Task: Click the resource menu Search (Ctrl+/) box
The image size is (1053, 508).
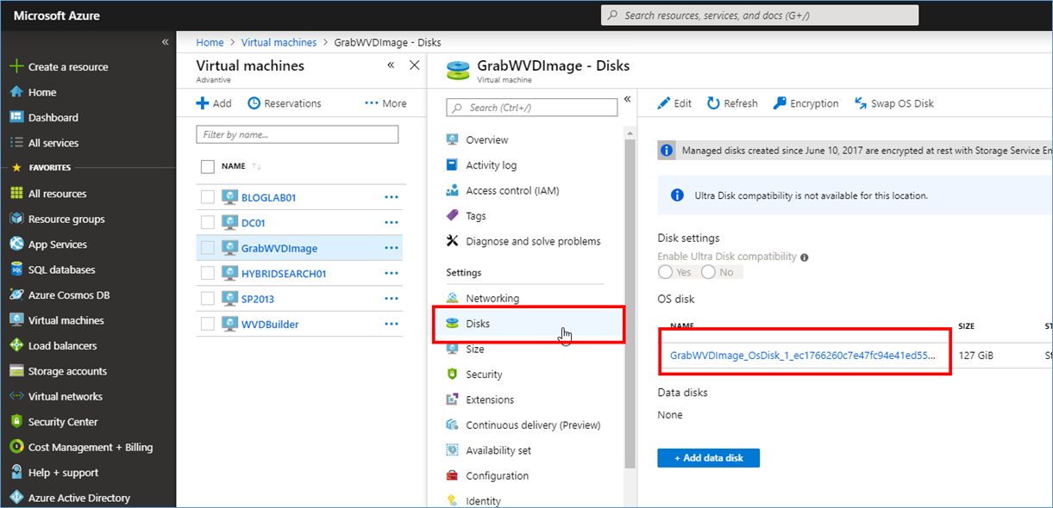Action: 532,108
